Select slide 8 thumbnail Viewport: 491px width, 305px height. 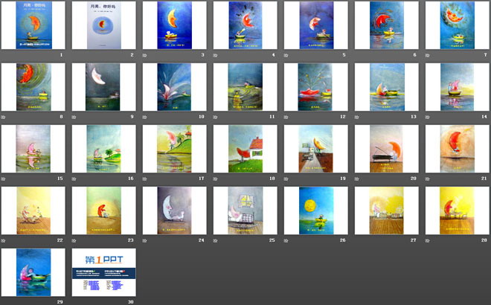(33, 87)
